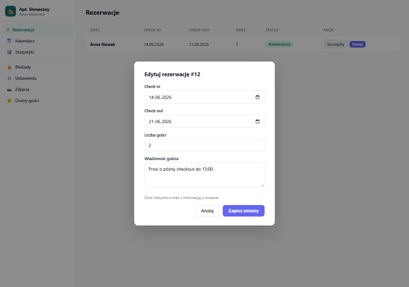Screen dimensions: 409x287
Task: Click the Statystyki bar chart icon
Action: [9, 52]
